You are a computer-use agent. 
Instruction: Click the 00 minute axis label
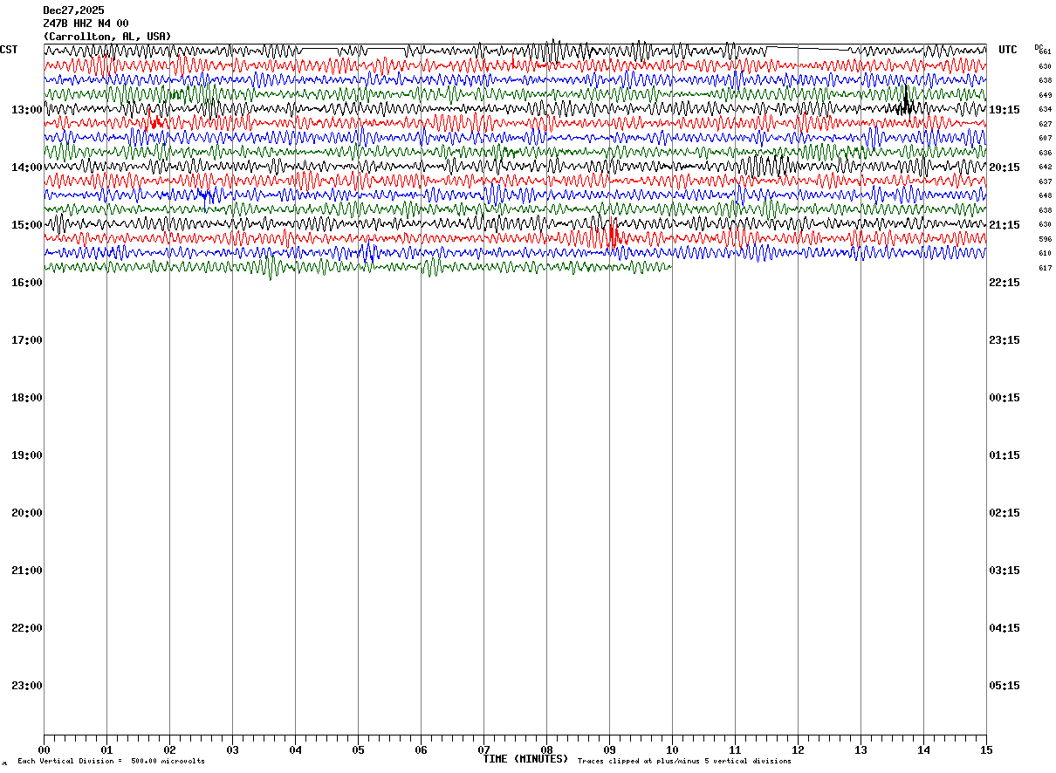coord(44,750)
